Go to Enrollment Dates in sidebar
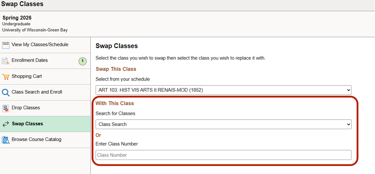 [30, 60]
